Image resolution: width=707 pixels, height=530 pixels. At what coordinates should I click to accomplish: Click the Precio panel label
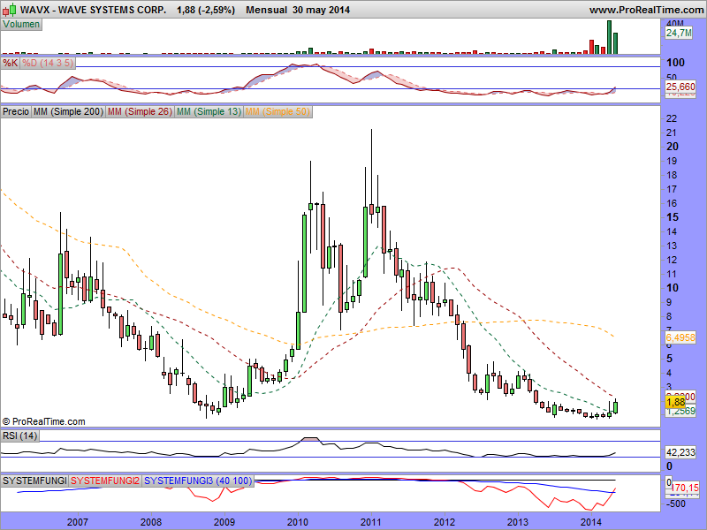point(16,111)
